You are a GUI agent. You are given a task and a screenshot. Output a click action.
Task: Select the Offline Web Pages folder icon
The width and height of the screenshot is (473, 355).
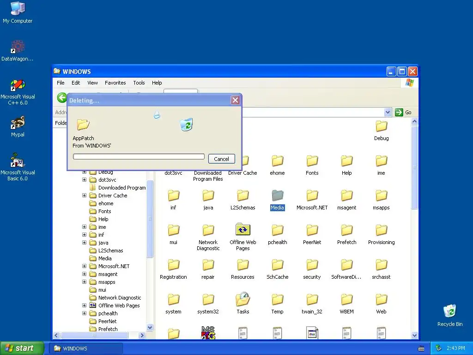click(243, 237)
